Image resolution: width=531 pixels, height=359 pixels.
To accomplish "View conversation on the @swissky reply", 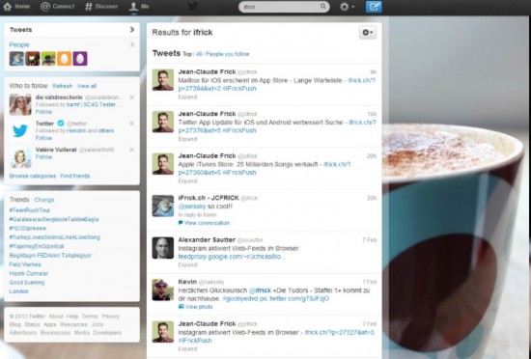I will [x=207, y=223].
